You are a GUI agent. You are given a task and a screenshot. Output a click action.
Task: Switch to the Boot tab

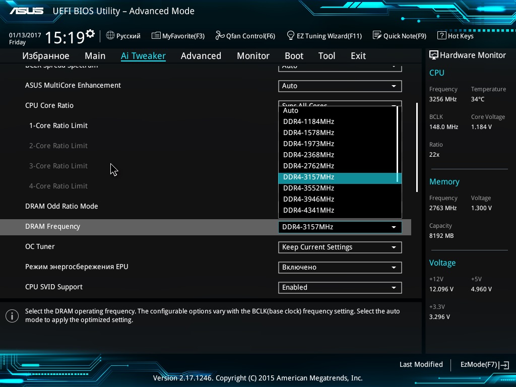click(294, 55)
